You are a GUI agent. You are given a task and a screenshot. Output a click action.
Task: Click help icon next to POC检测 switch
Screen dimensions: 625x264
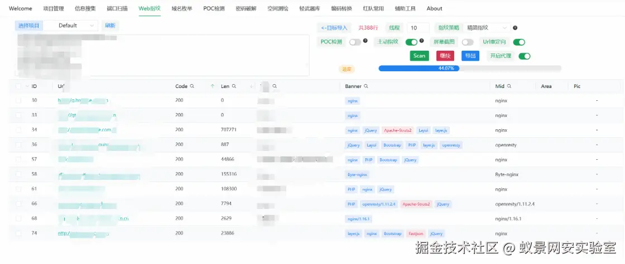click(365, 41)
